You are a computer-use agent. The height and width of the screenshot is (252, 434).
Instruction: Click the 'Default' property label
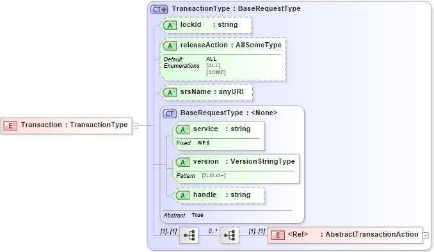point(173,59)
